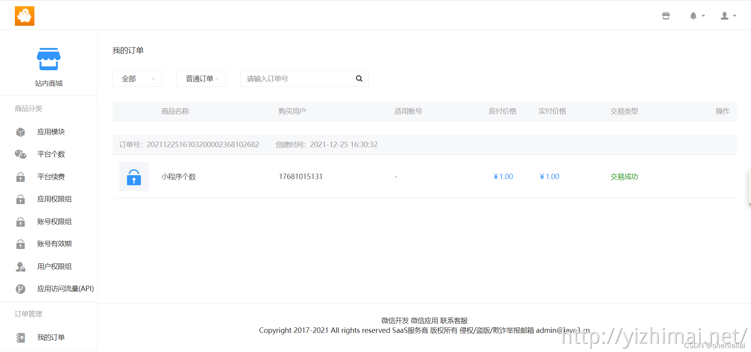Click the WeChat icon beside 平台个数
Image resolution: width=751 pixels, height=352 pixels.
tap(21, 154)
